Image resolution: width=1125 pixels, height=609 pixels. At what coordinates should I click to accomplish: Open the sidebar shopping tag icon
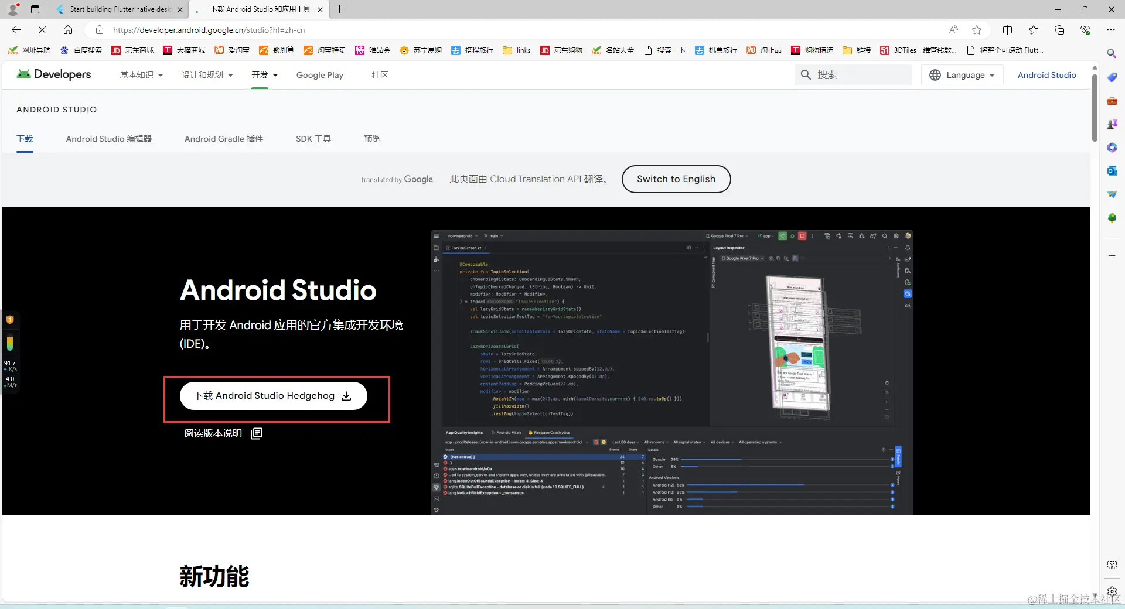[1112, 77]
